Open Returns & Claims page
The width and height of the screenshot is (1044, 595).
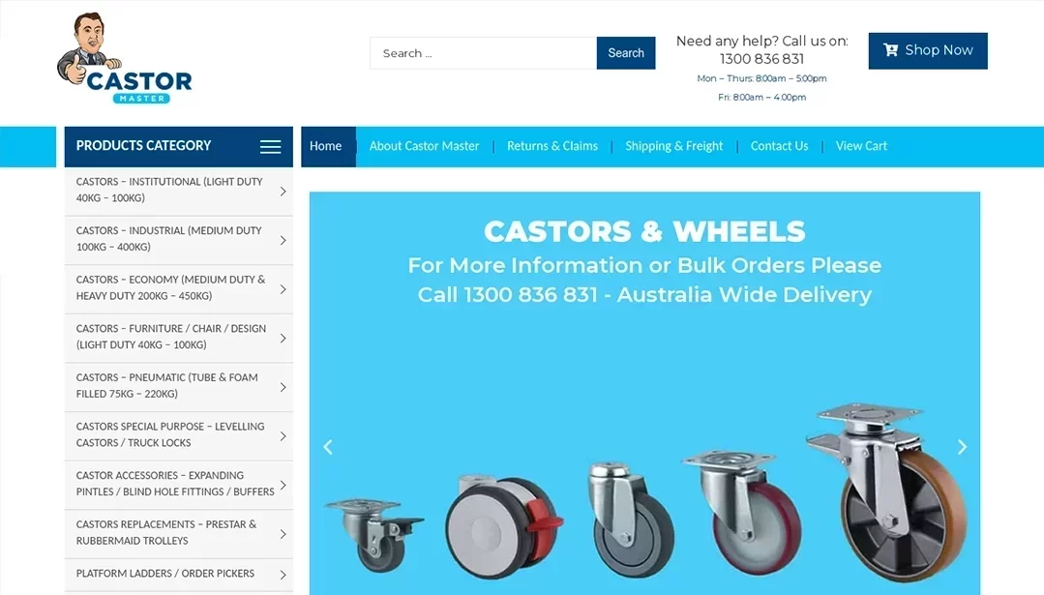coord(552,146)
